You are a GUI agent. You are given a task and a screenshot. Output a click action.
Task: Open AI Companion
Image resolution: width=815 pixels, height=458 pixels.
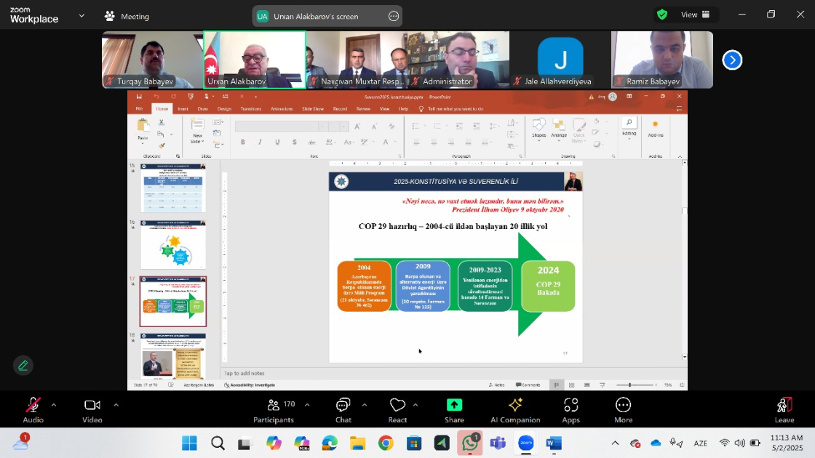[515, 410]
